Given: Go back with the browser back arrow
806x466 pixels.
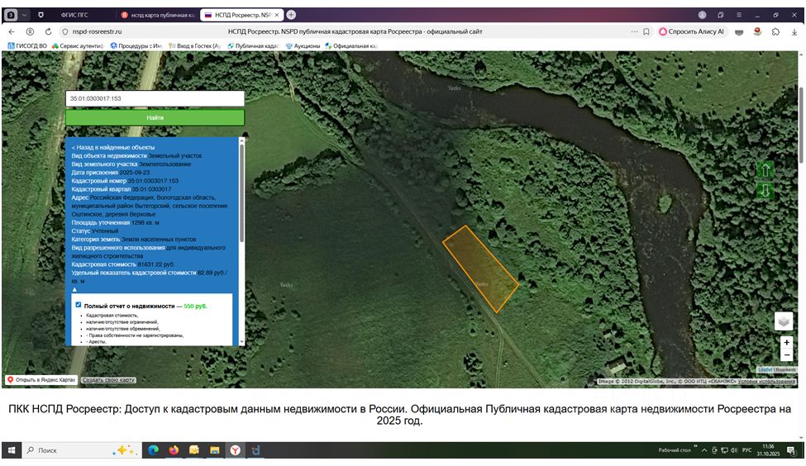Looking at the screenshot, I should [x=12, y=31].
